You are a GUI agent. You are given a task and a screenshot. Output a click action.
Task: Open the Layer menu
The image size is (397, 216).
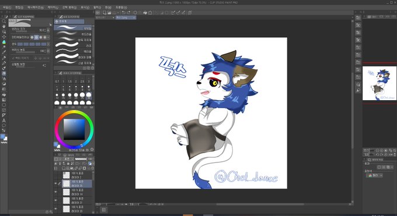[x=53, y=8]
